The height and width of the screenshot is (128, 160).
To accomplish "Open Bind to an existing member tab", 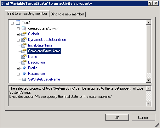I will coord(27,14).
